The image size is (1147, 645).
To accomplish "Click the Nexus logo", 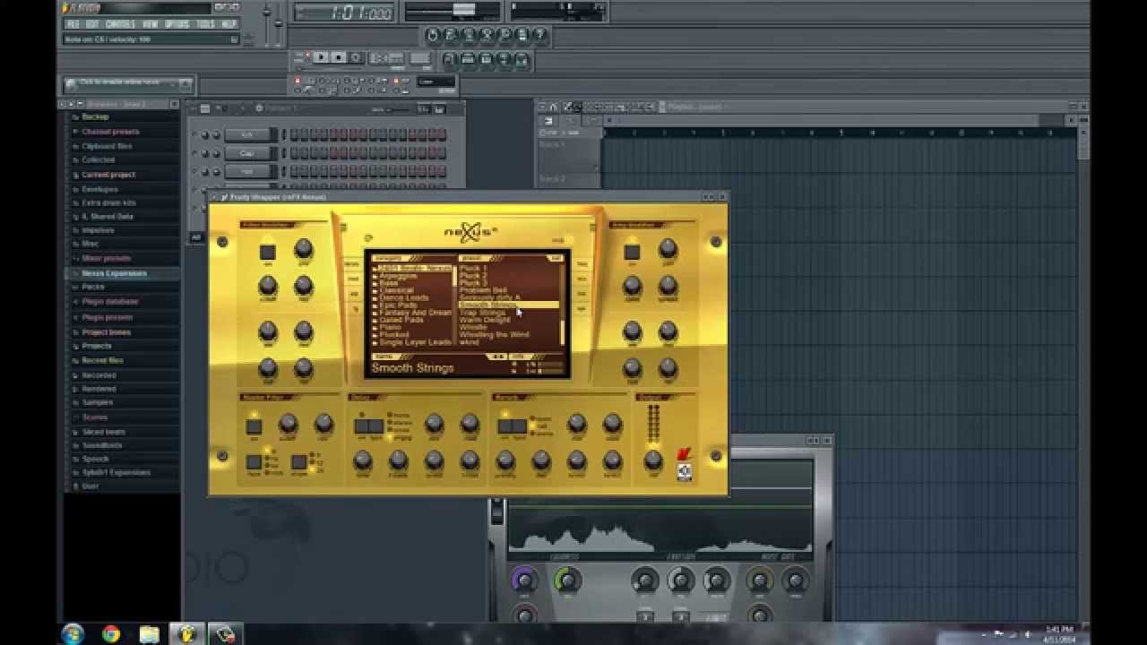I will [470, 231].
